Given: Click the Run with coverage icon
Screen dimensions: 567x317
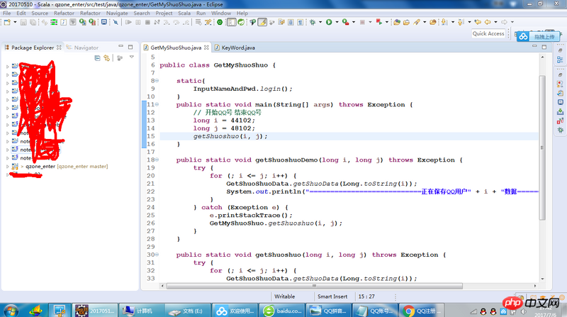Looking at the screenshot, I should 345,22.
